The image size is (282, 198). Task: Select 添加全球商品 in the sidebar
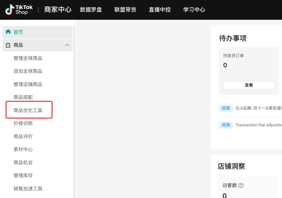tap(28, 71)
